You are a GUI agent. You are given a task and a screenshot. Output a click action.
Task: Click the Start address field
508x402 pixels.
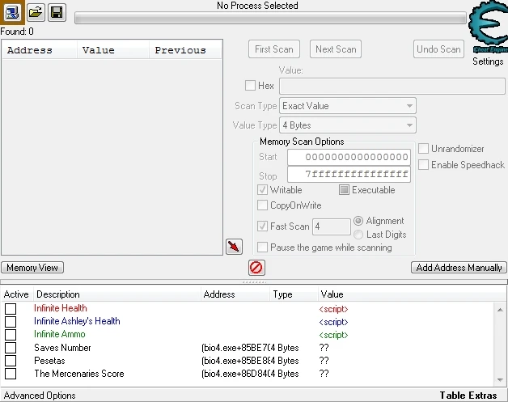coord(349,157)
